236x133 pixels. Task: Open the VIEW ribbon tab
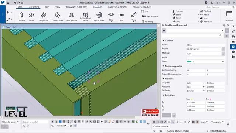[58, 7]
